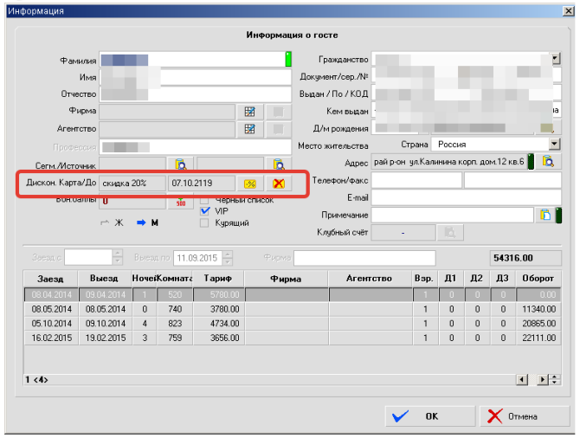
Task: Click the address search icon
Action: (x=548, y=162)
